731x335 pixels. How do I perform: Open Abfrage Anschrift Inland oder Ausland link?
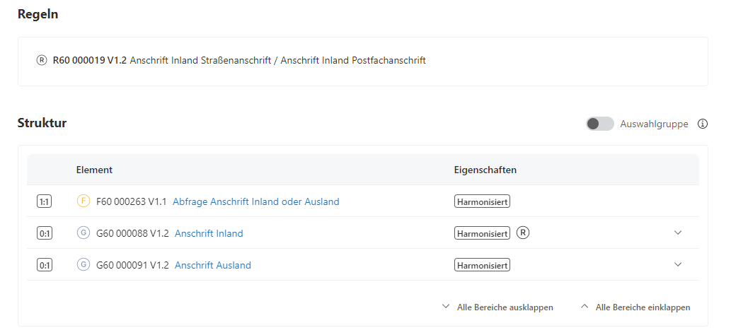[x=255, y=201]
